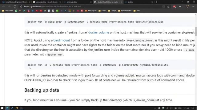
Task: Open the YouTube bookmark icon
Action: [x=37, y=11]
